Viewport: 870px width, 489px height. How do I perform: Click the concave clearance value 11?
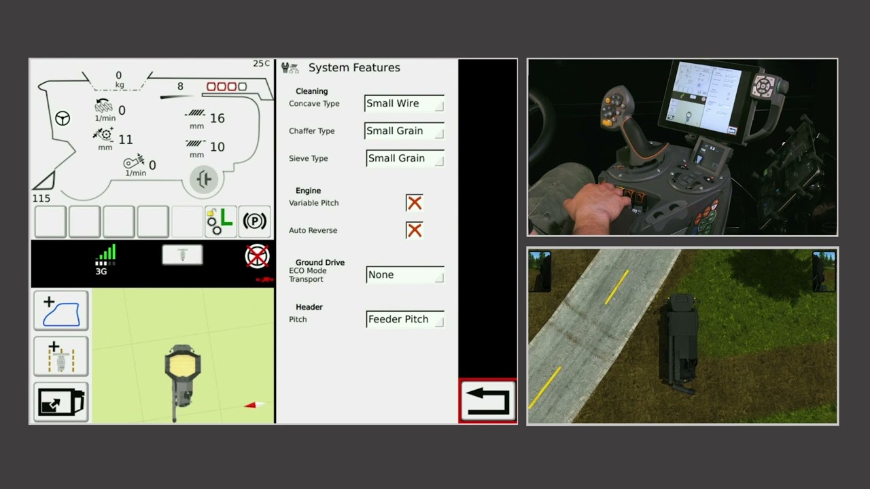click(x=125, y=139)
